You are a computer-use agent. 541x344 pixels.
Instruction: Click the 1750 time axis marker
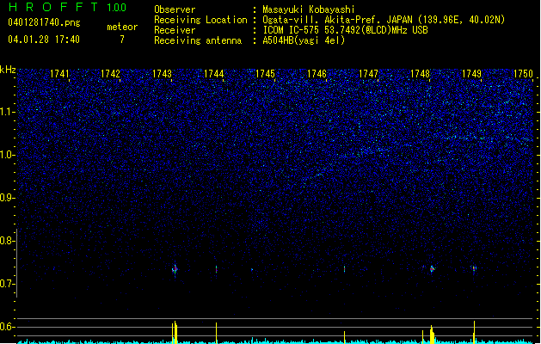[523, 74]
